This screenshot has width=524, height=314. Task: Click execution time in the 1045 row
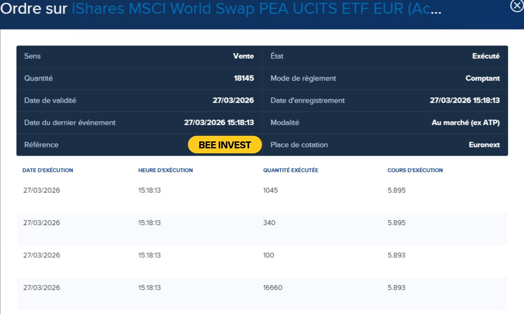click(x=149, y=190)
